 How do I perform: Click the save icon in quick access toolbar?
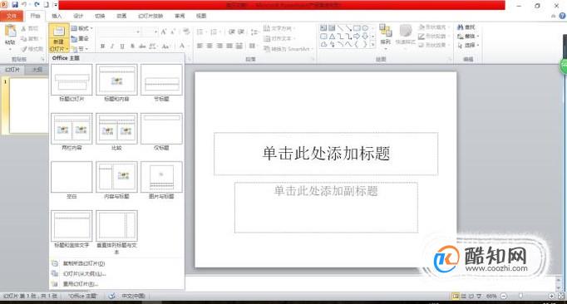point(15,5)
